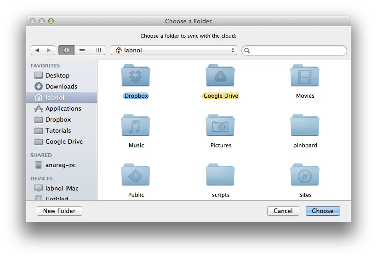
Task: Click the Movies folder name label
Action: (305, 96)
